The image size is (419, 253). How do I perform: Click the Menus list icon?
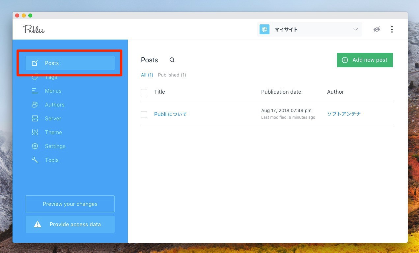coord(35,91)
